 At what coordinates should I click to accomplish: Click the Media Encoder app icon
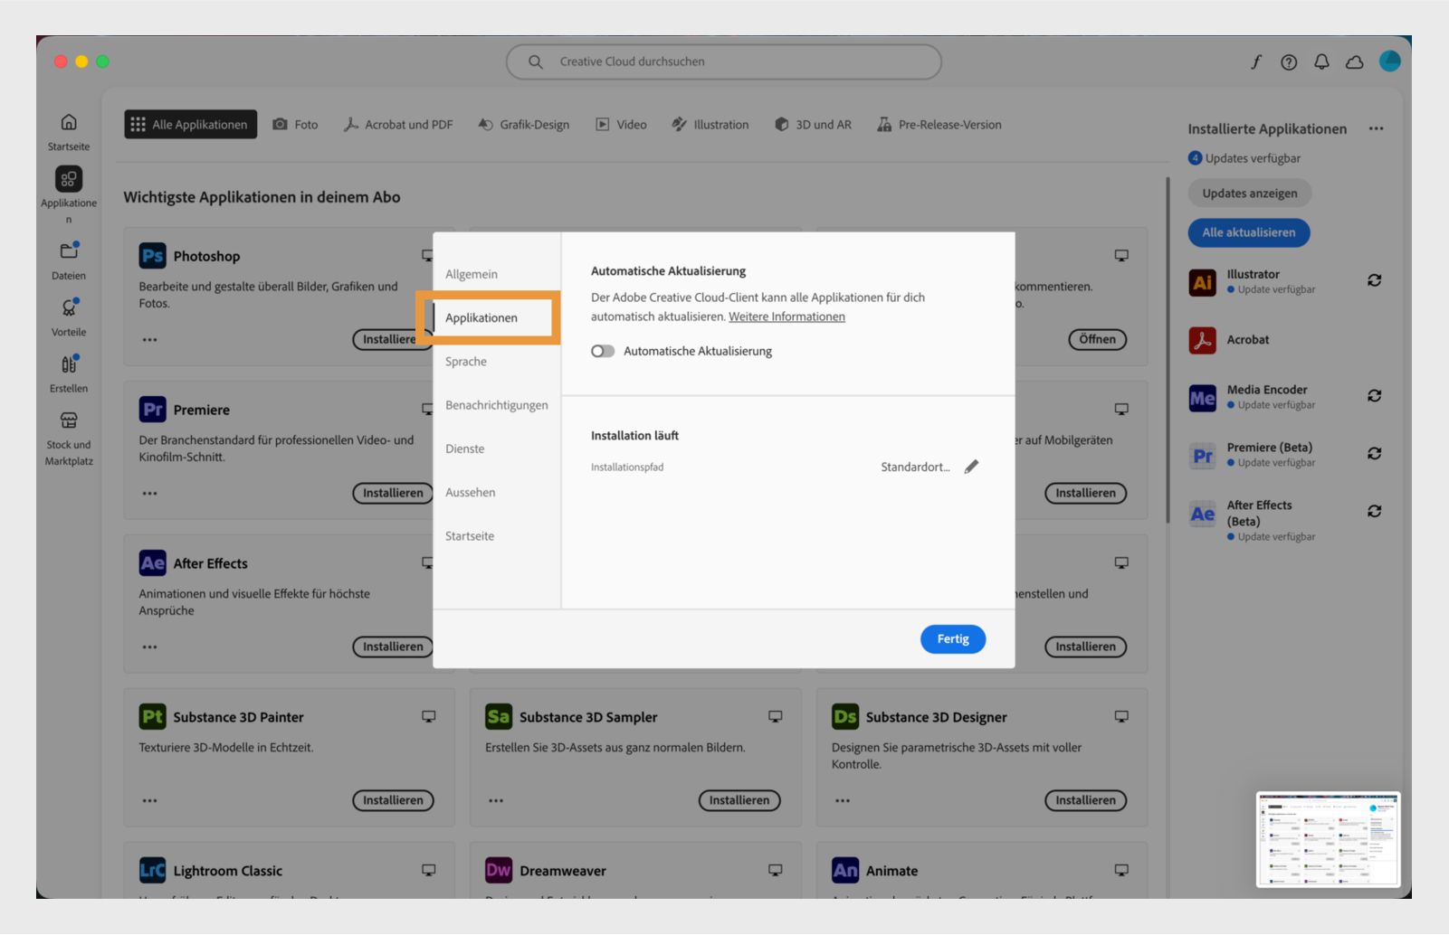(1202, 398)
